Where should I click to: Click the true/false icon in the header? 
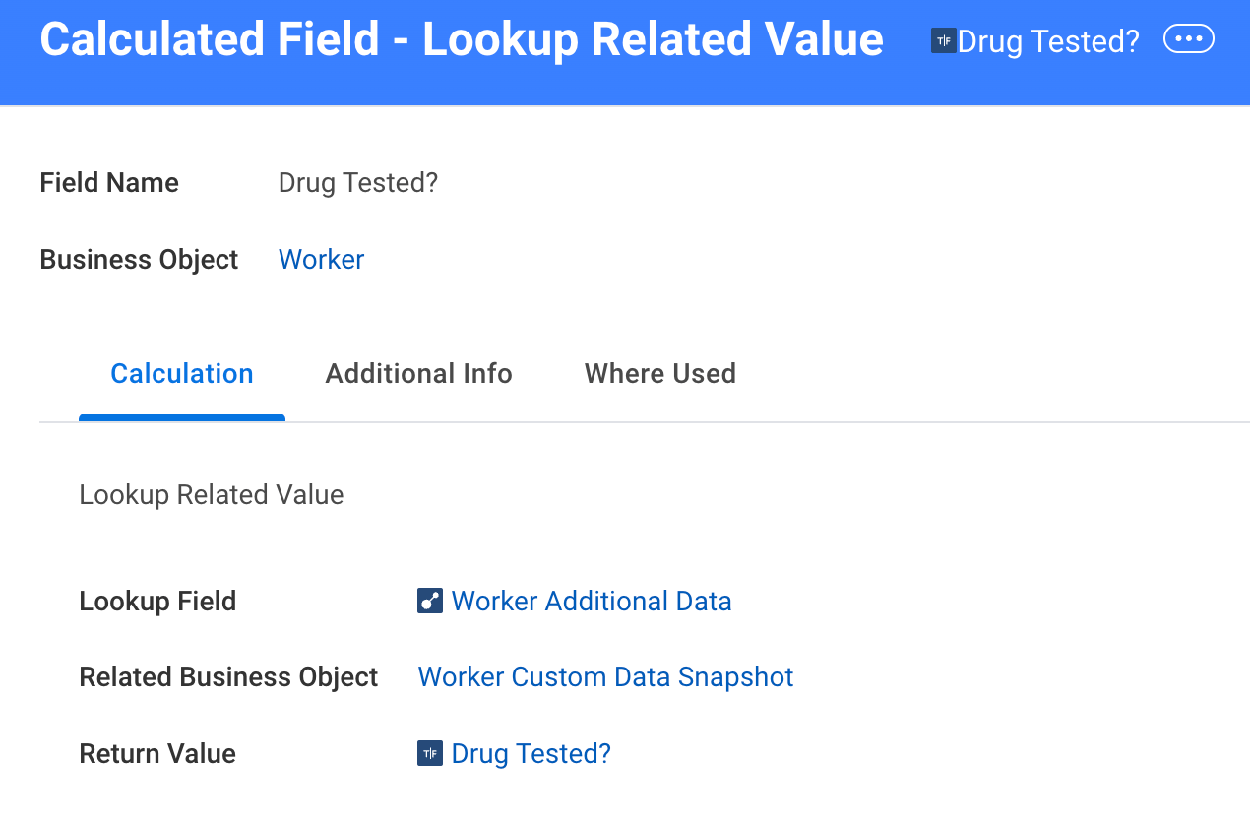coord(943,40)
